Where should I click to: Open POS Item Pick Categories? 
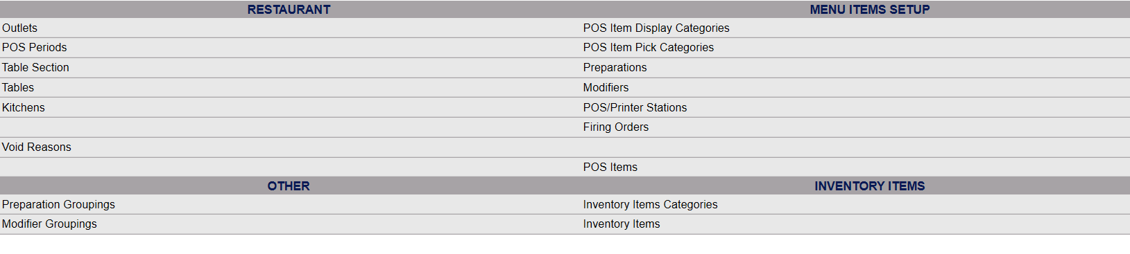(x=649, y=47)
